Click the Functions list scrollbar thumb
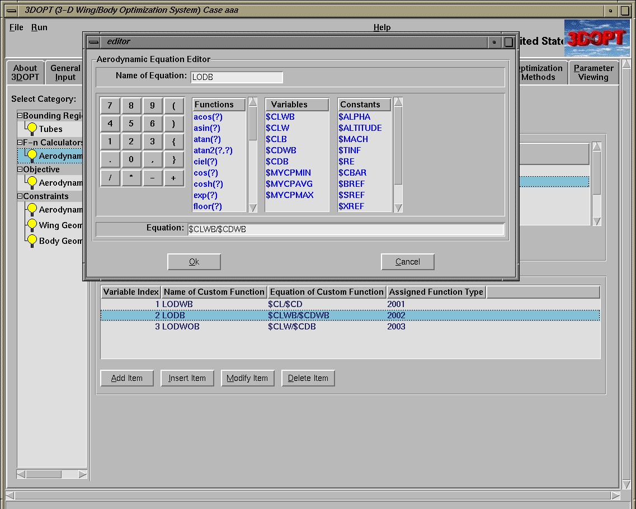Image resolution: width=636 pixels, height=509 pixels. pyautogui.click(x=253, y=123)
